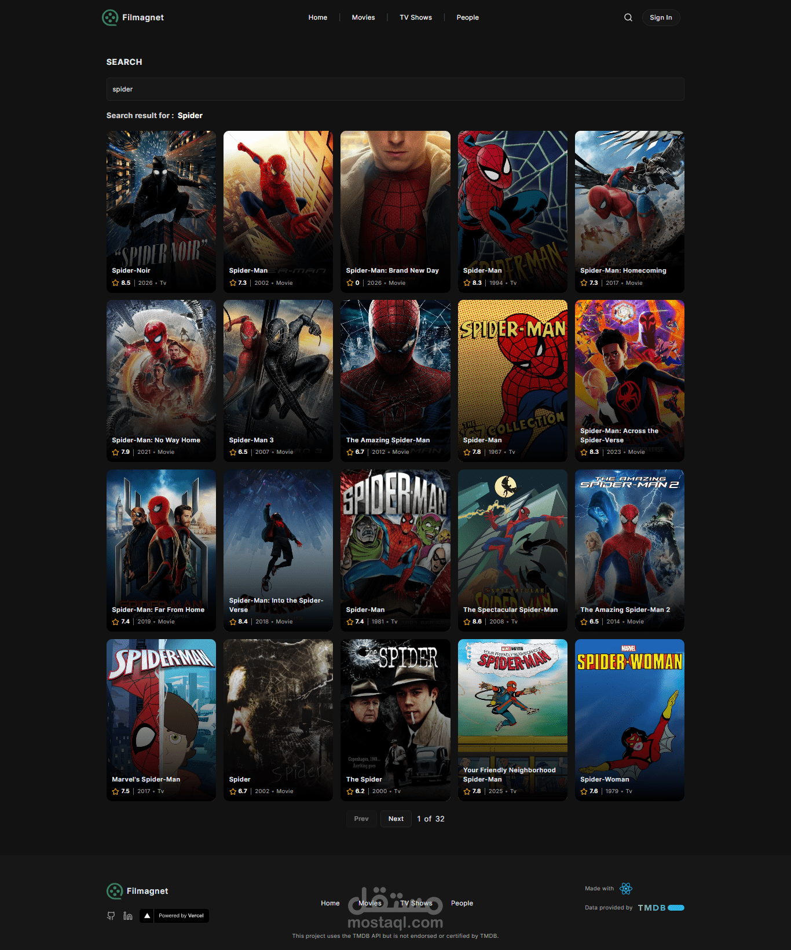Click the rating star on The Spectacular Spider-Man

tap(467, 622)
